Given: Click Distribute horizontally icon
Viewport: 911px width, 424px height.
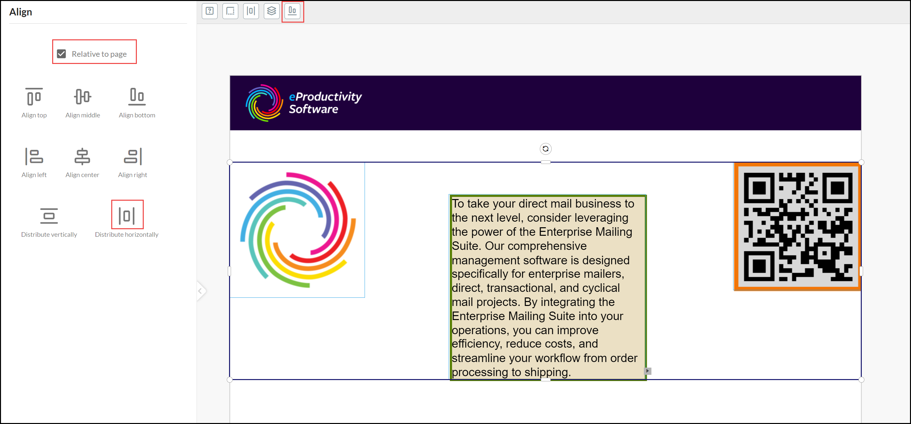Looking at the screenshot, I should 127,215.
